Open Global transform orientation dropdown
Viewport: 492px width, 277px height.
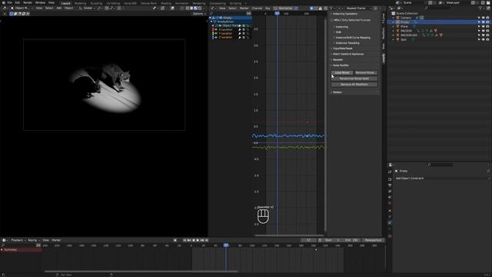coord(88,8)
